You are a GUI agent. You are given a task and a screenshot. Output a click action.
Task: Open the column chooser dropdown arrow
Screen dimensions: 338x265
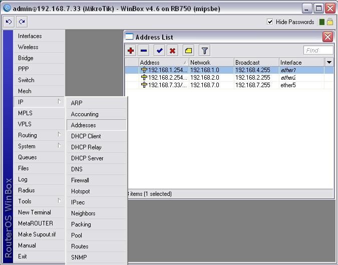pyautogui.click(x=329, y=63)
